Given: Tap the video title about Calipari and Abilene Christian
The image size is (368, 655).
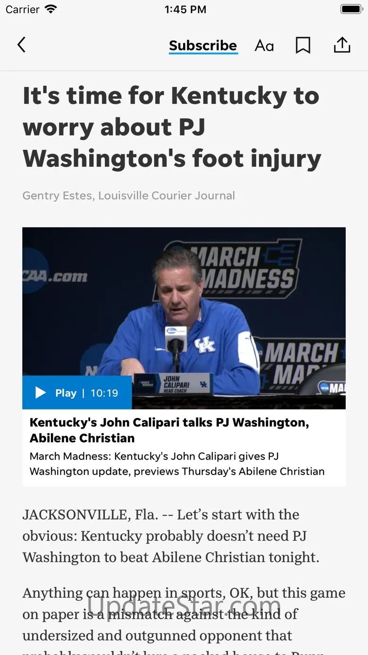Looking at the screenshot, I should pyautogui.click(x=169, y=430).
